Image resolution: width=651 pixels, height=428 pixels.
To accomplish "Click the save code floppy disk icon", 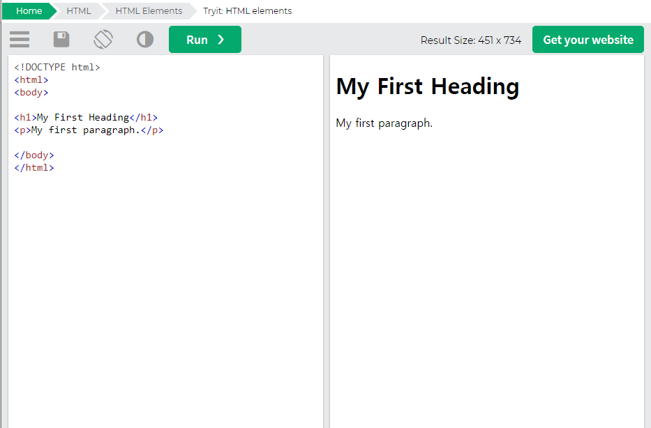I will click(x=61, y=40).
